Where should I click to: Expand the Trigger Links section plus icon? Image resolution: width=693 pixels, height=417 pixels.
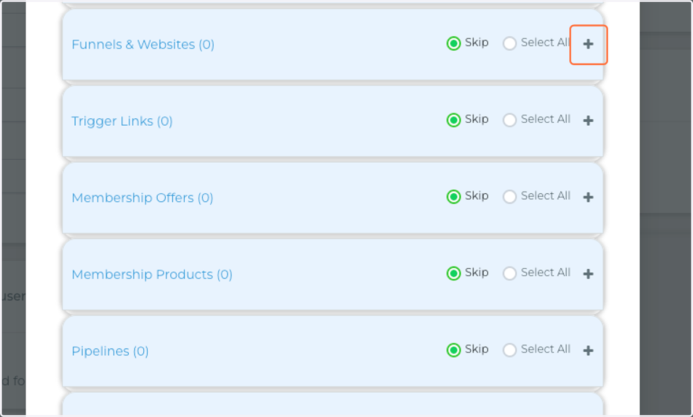tap(588, 121)
